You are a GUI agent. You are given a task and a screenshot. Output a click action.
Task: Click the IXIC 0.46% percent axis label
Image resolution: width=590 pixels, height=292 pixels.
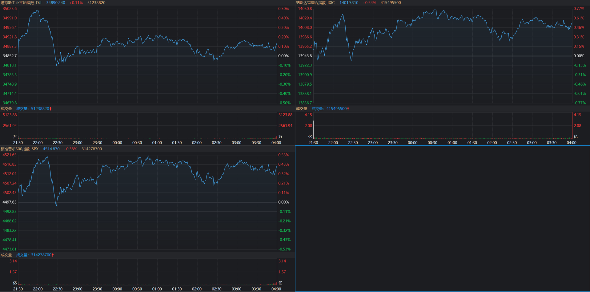point(579,27)
